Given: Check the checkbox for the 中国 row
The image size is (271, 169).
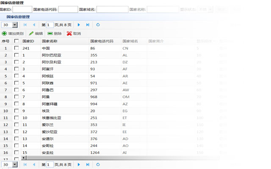Looking at the screenshot, I should 17,48.
